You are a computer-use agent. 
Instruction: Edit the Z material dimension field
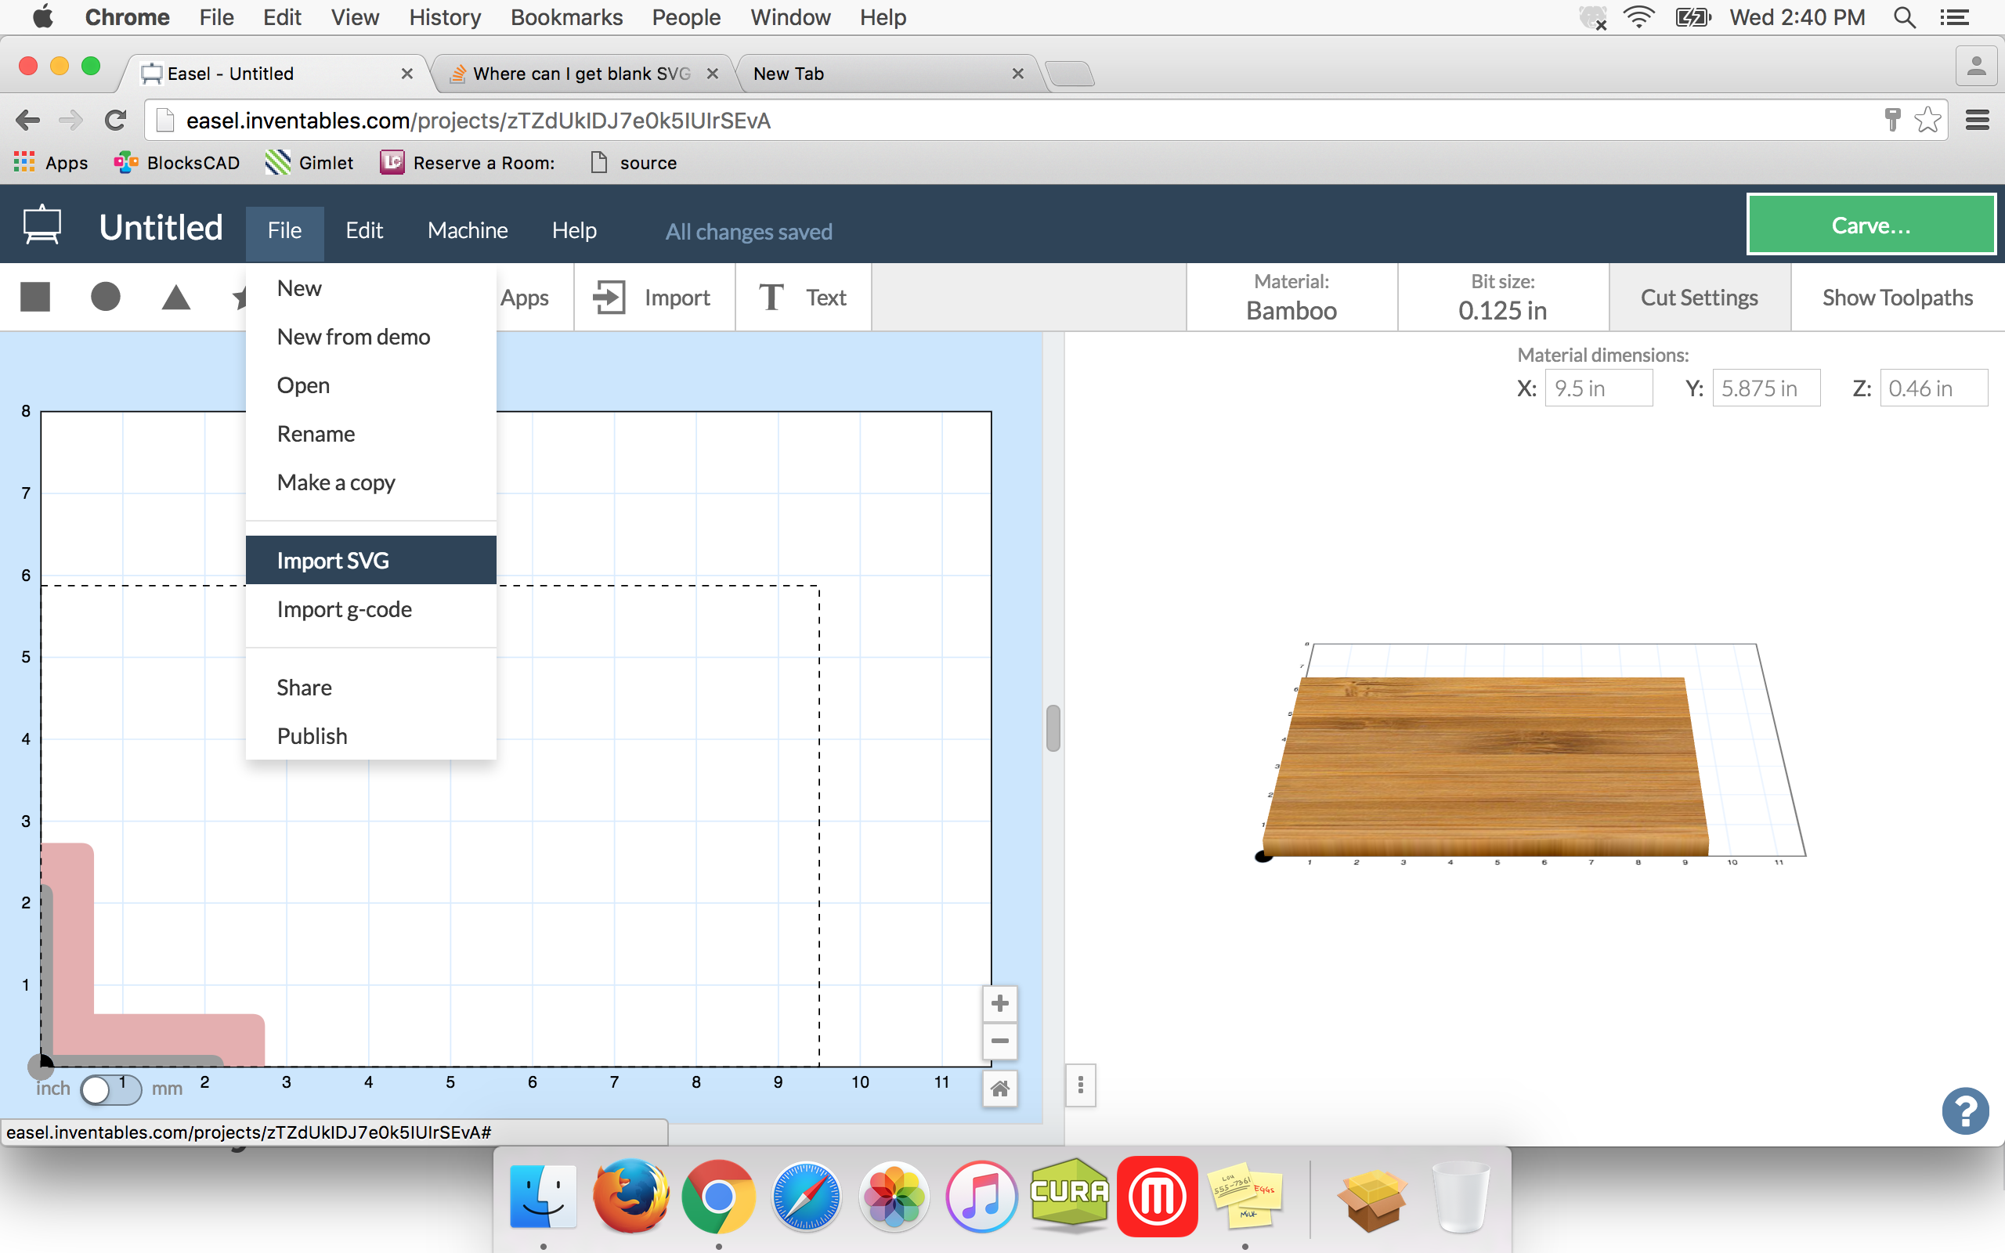click(x=1933, y=388)
